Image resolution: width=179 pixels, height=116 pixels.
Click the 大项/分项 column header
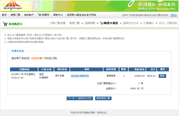(46, 69)
